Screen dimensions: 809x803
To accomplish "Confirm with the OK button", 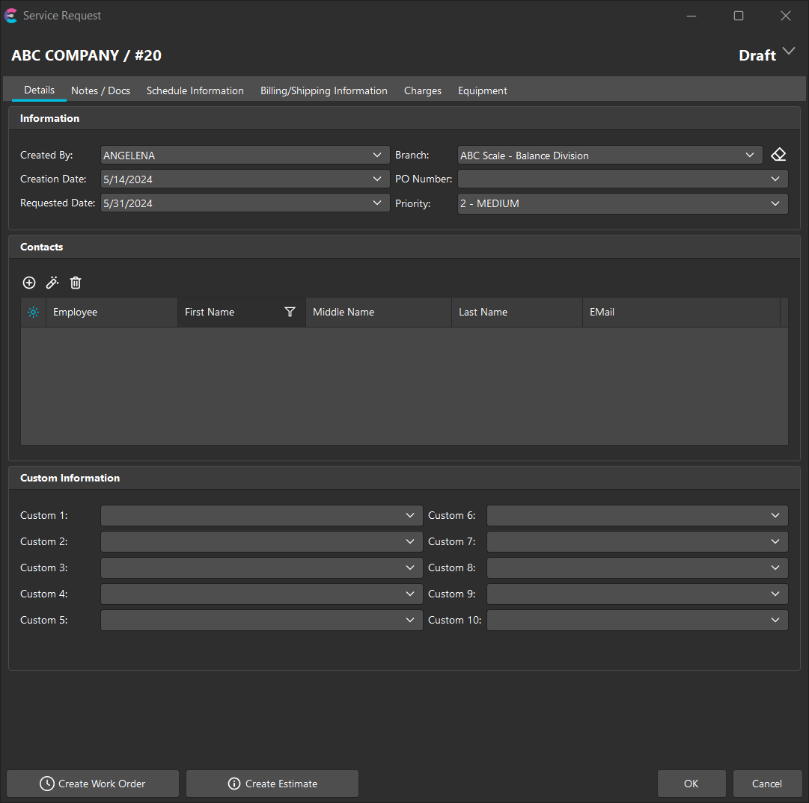I will [691, 784].
